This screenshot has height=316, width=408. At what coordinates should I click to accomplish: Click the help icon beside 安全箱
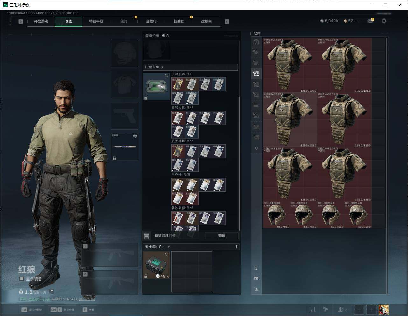(x=169, y=247)
